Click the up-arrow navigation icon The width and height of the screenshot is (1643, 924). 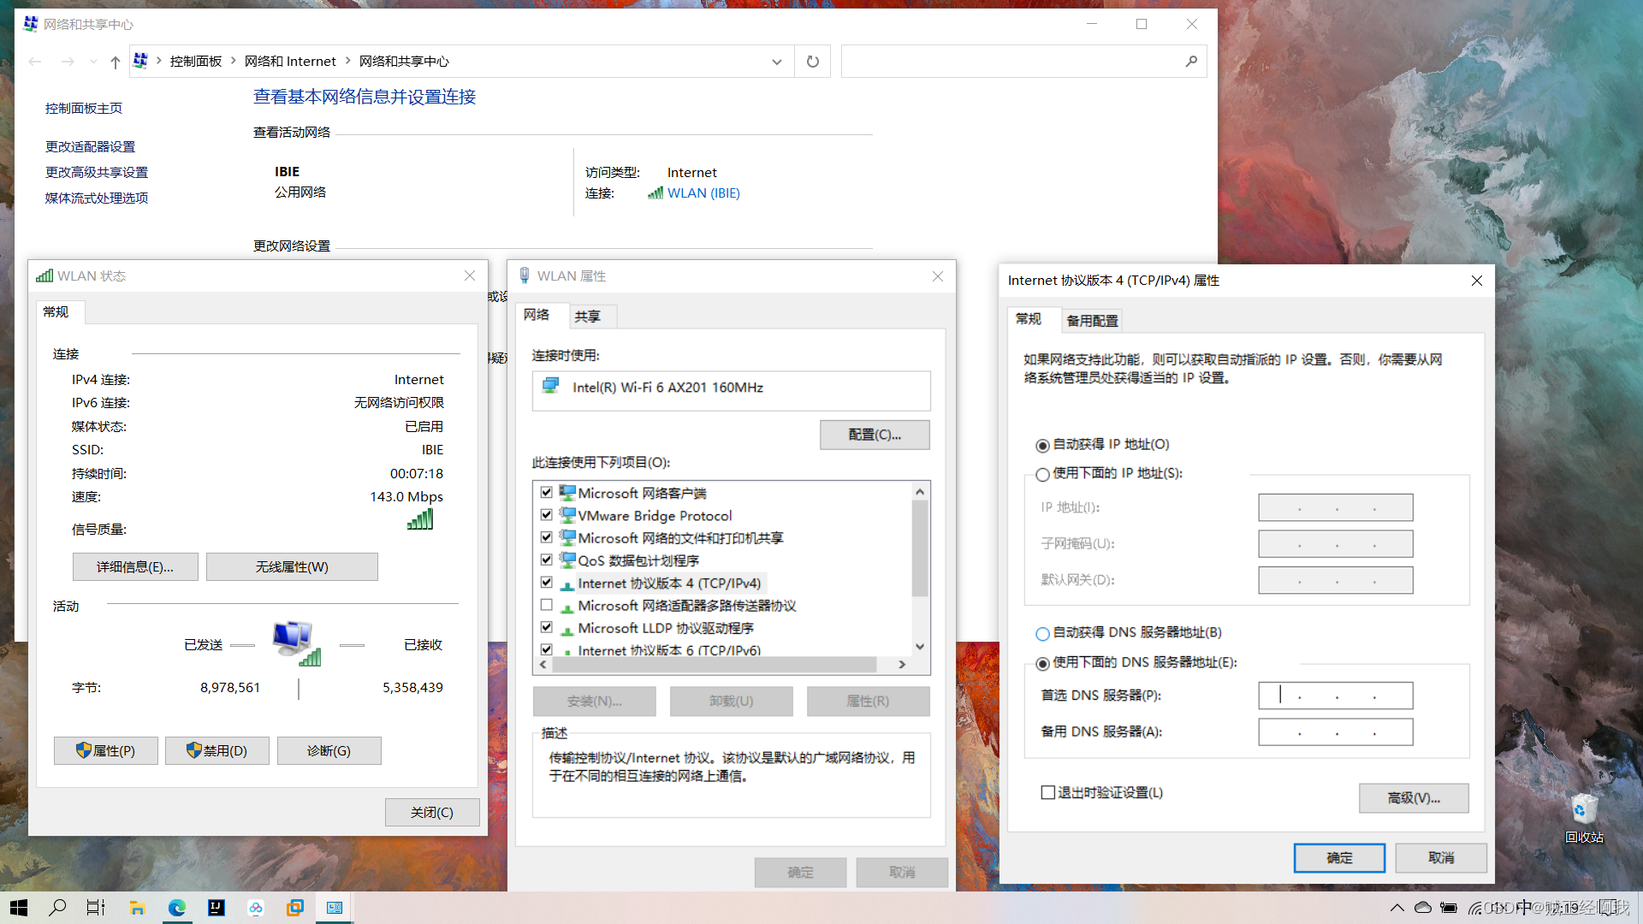(x=116, y=62)
